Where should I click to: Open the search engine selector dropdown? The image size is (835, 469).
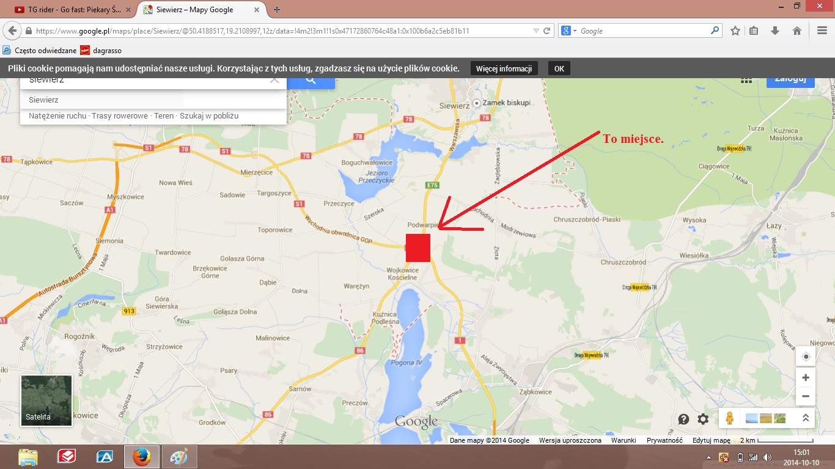click(x=568, y=31)
